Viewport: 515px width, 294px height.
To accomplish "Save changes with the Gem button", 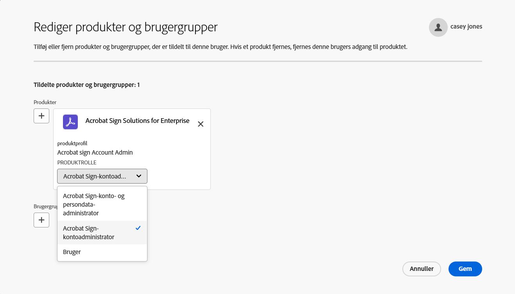I will coord(465,269).
